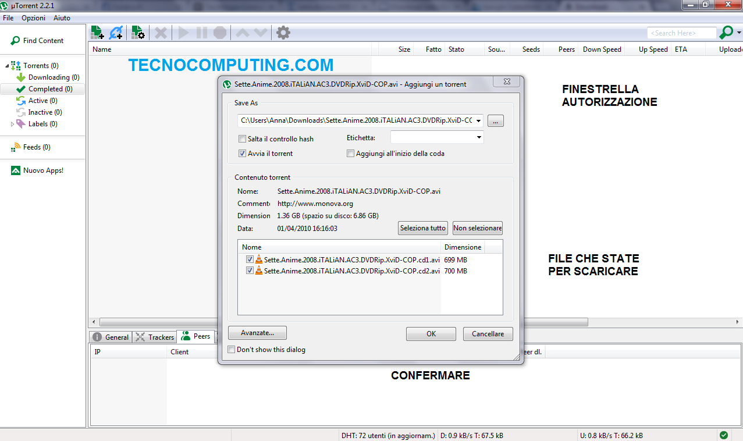Click Move Down Queue arrow icon
This screenshot has height=441, width=743.
point(260,33)
